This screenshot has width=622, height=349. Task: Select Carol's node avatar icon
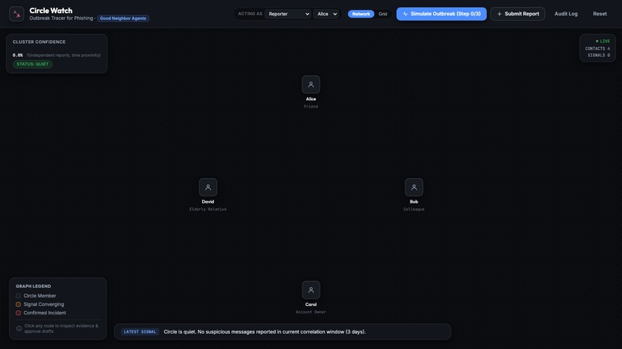click(310, 290)
